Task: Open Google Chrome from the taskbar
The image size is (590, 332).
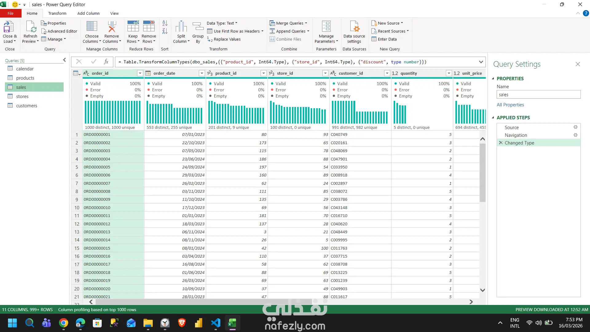Action: click(64, 323)
